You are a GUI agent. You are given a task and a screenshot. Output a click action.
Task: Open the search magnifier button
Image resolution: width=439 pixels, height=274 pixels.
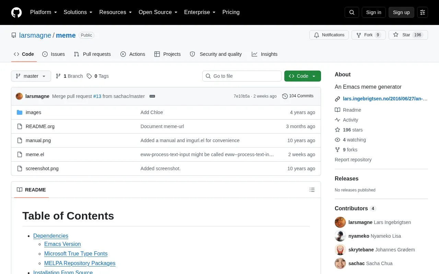(352, 12)
